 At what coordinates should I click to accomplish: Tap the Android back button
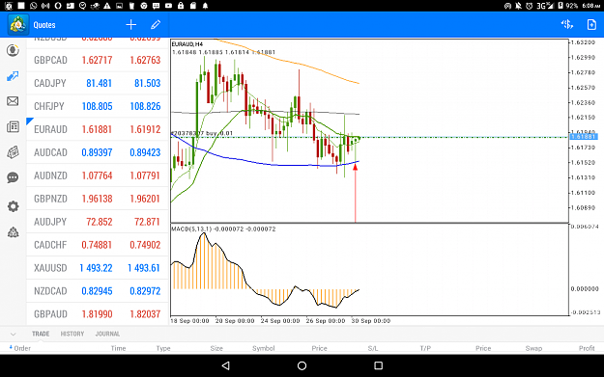click(x=226, y=365)
